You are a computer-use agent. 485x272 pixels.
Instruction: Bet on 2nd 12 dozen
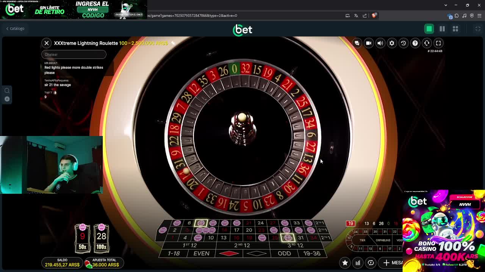point(242,245)
